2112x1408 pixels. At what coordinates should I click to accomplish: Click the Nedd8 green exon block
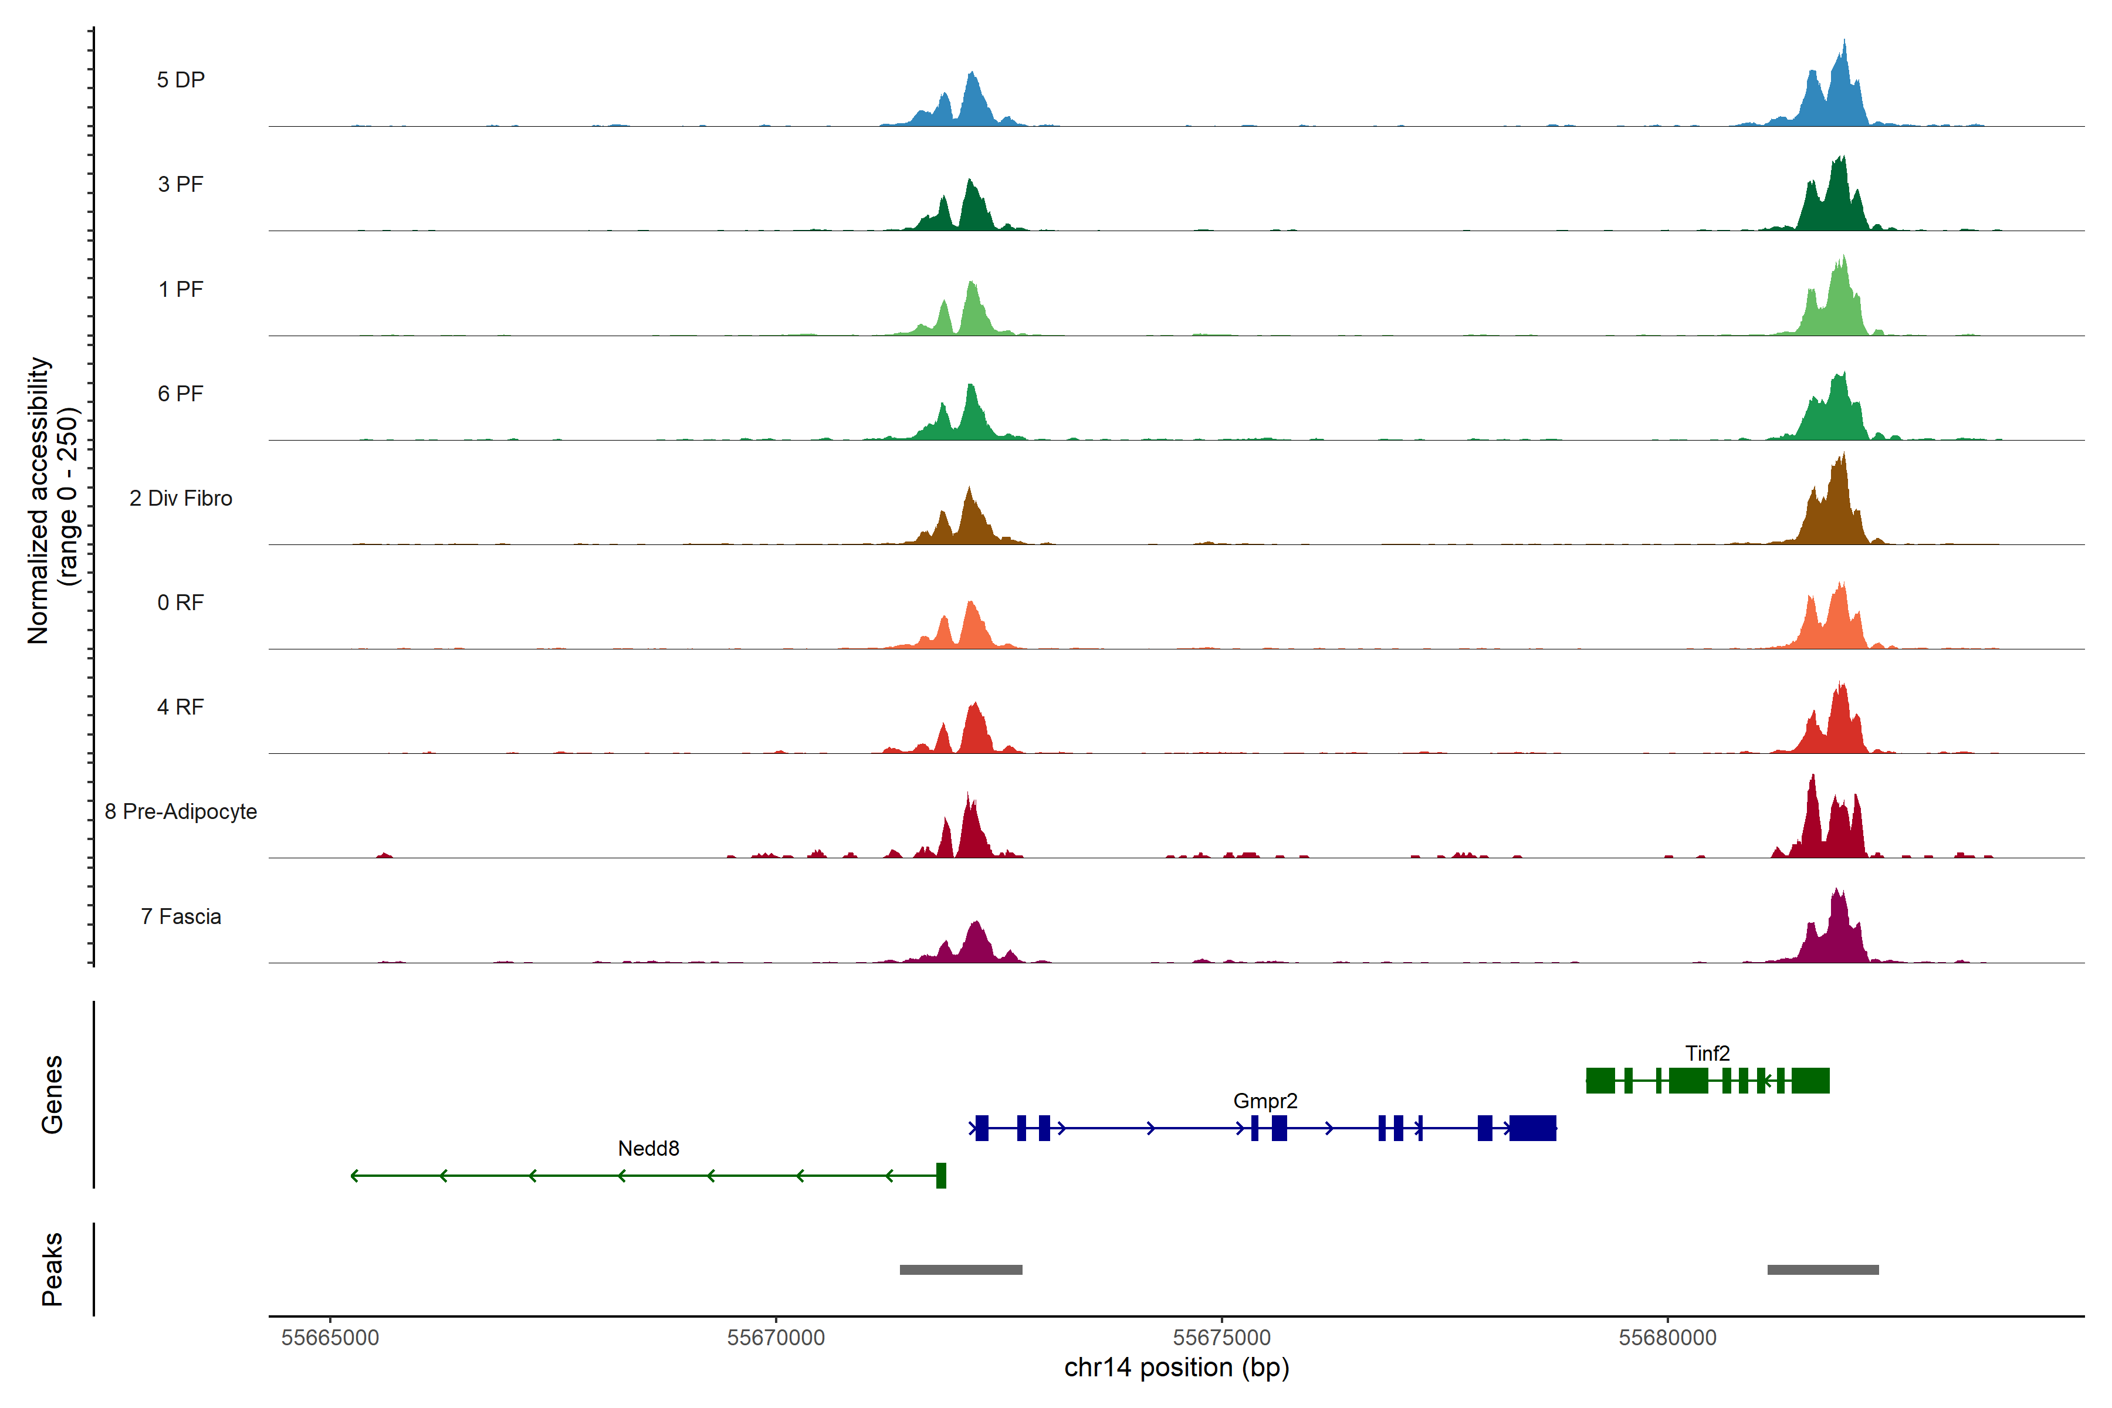(x=941, y=1176)
